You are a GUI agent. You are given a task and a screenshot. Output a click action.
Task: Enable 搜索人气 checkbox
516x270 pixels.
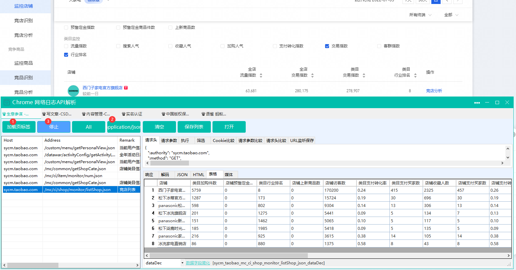point(118,46)
